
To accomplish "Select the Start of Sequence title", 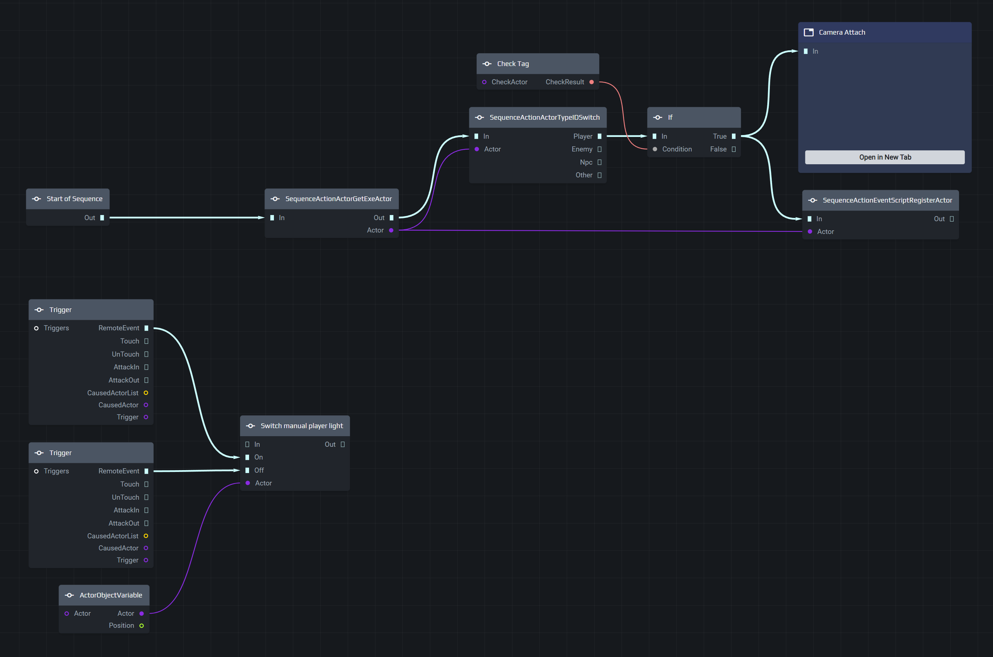I will 74,199.
